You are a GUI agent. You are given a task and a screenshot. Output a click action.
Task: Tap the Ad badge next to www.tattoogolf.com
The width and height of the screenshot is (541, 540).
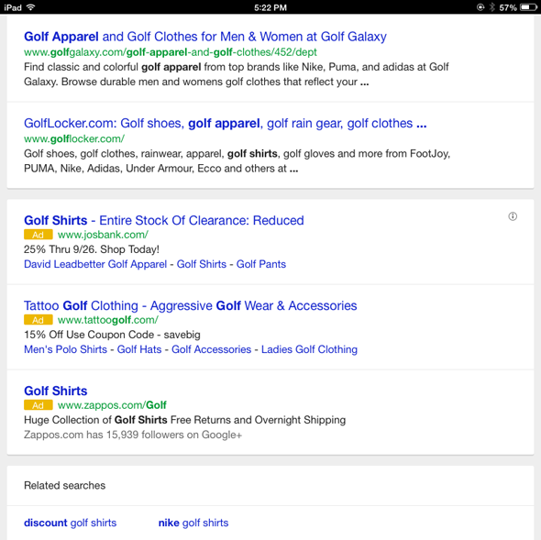pos(39,320)
